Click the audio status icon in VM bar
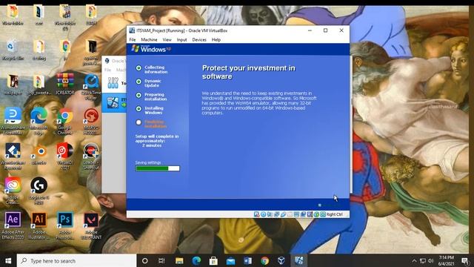The width and height of the screenshot is (474, 267). 270,214
